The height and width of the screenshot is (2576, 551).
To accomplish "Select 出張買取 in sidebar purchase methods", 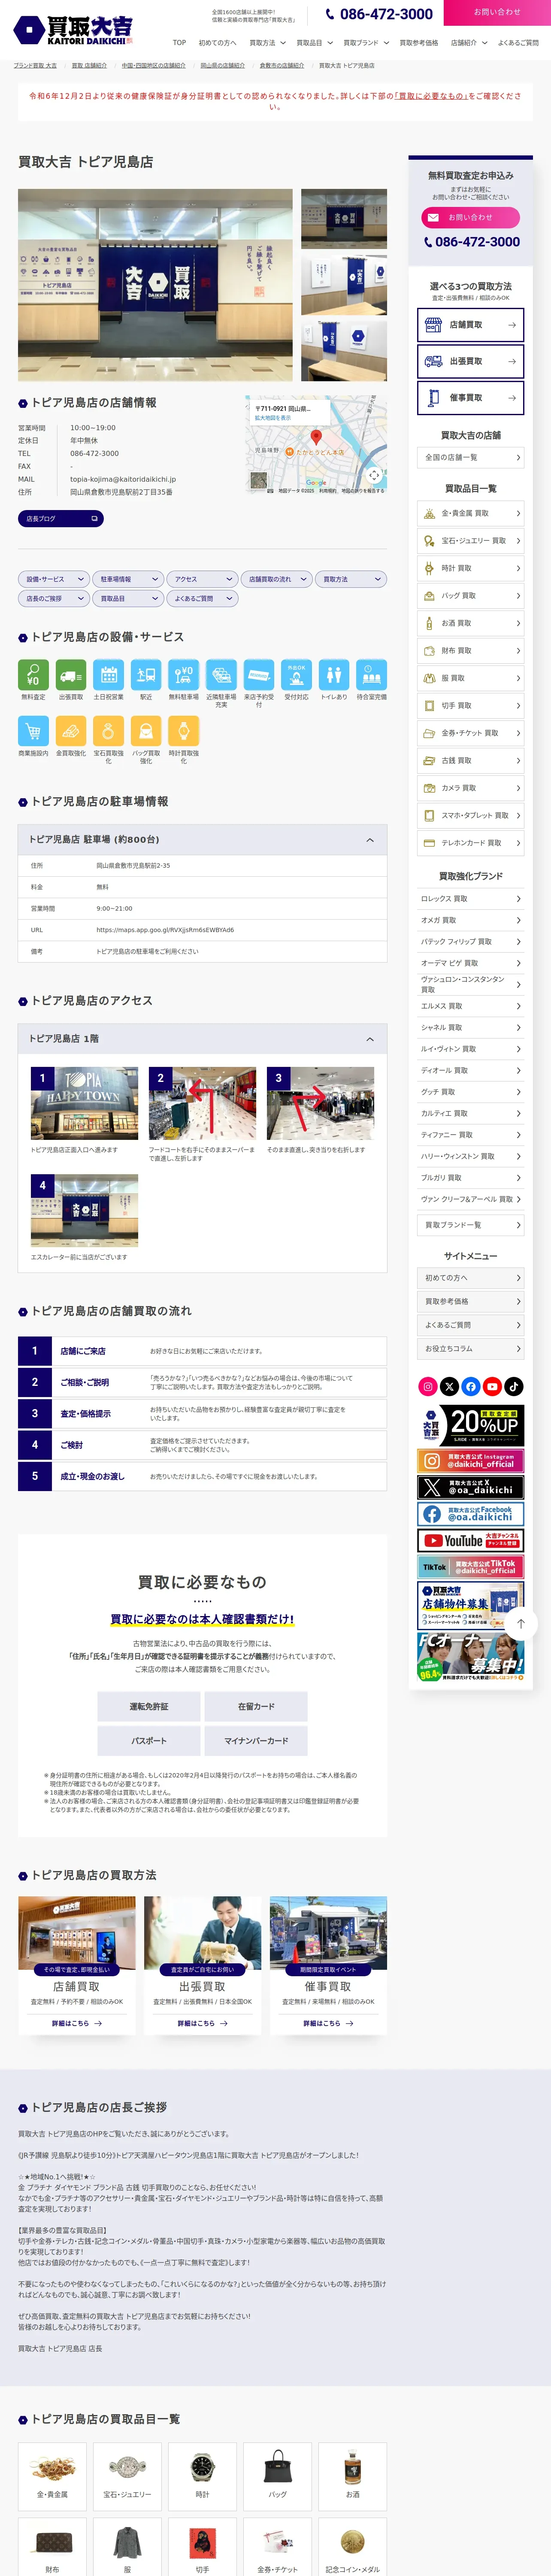I will (x=470, y=361).
